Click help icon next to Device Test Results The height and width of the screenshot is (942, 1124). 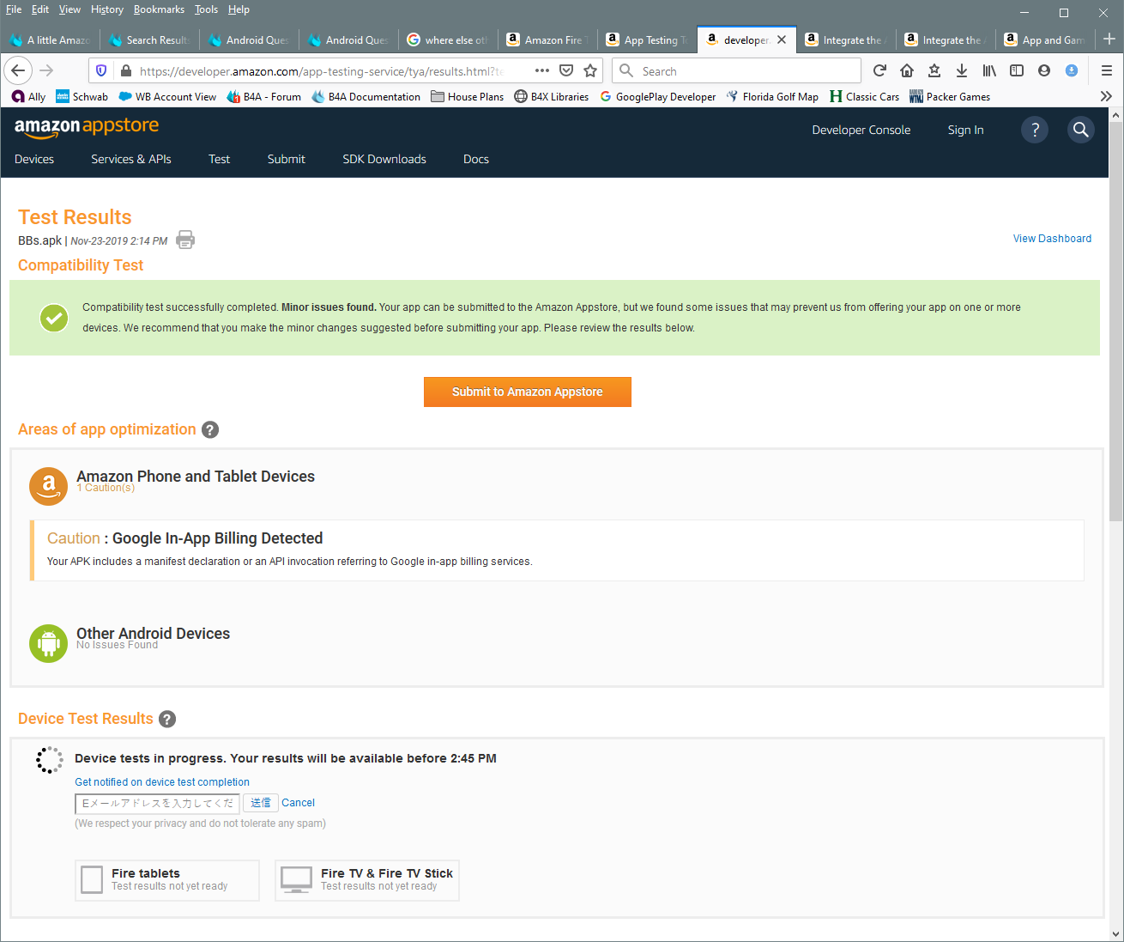(x=167, y=719)
